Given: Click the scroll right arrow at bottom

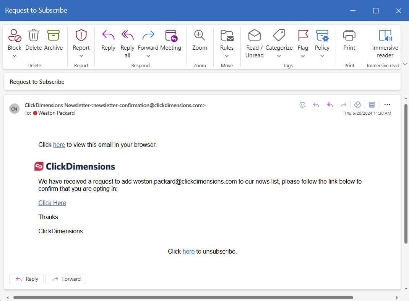Looking at the screenshot, I should (x=397, y=297).
